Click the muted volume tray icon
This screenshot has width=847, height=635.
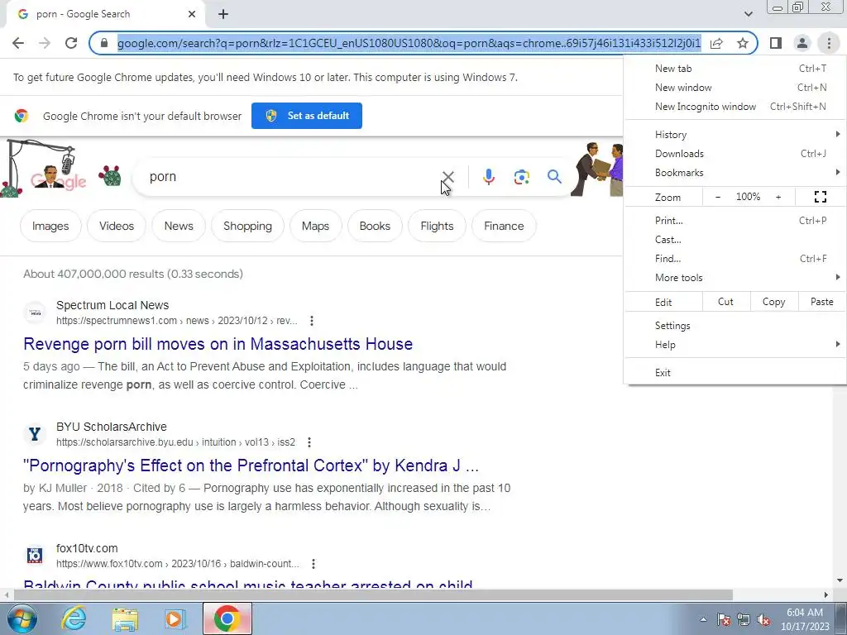pos(763,620)
